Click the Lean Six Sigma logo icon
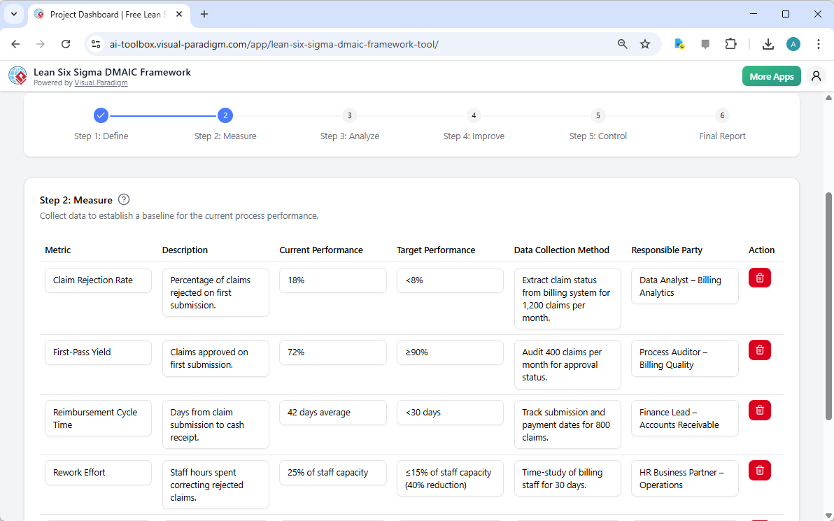834x521 pixels. tap(17, 76)
